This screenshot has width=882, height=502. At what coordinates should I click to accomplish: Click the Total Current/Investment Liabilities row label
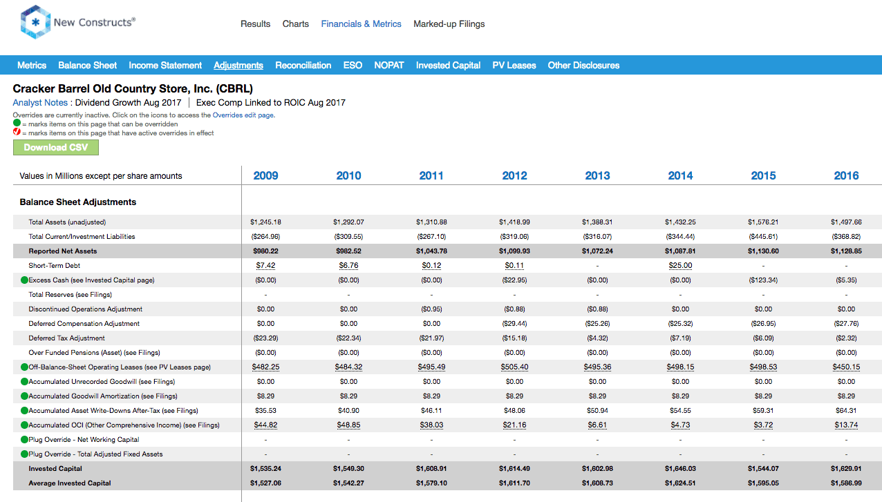(82, 237)
